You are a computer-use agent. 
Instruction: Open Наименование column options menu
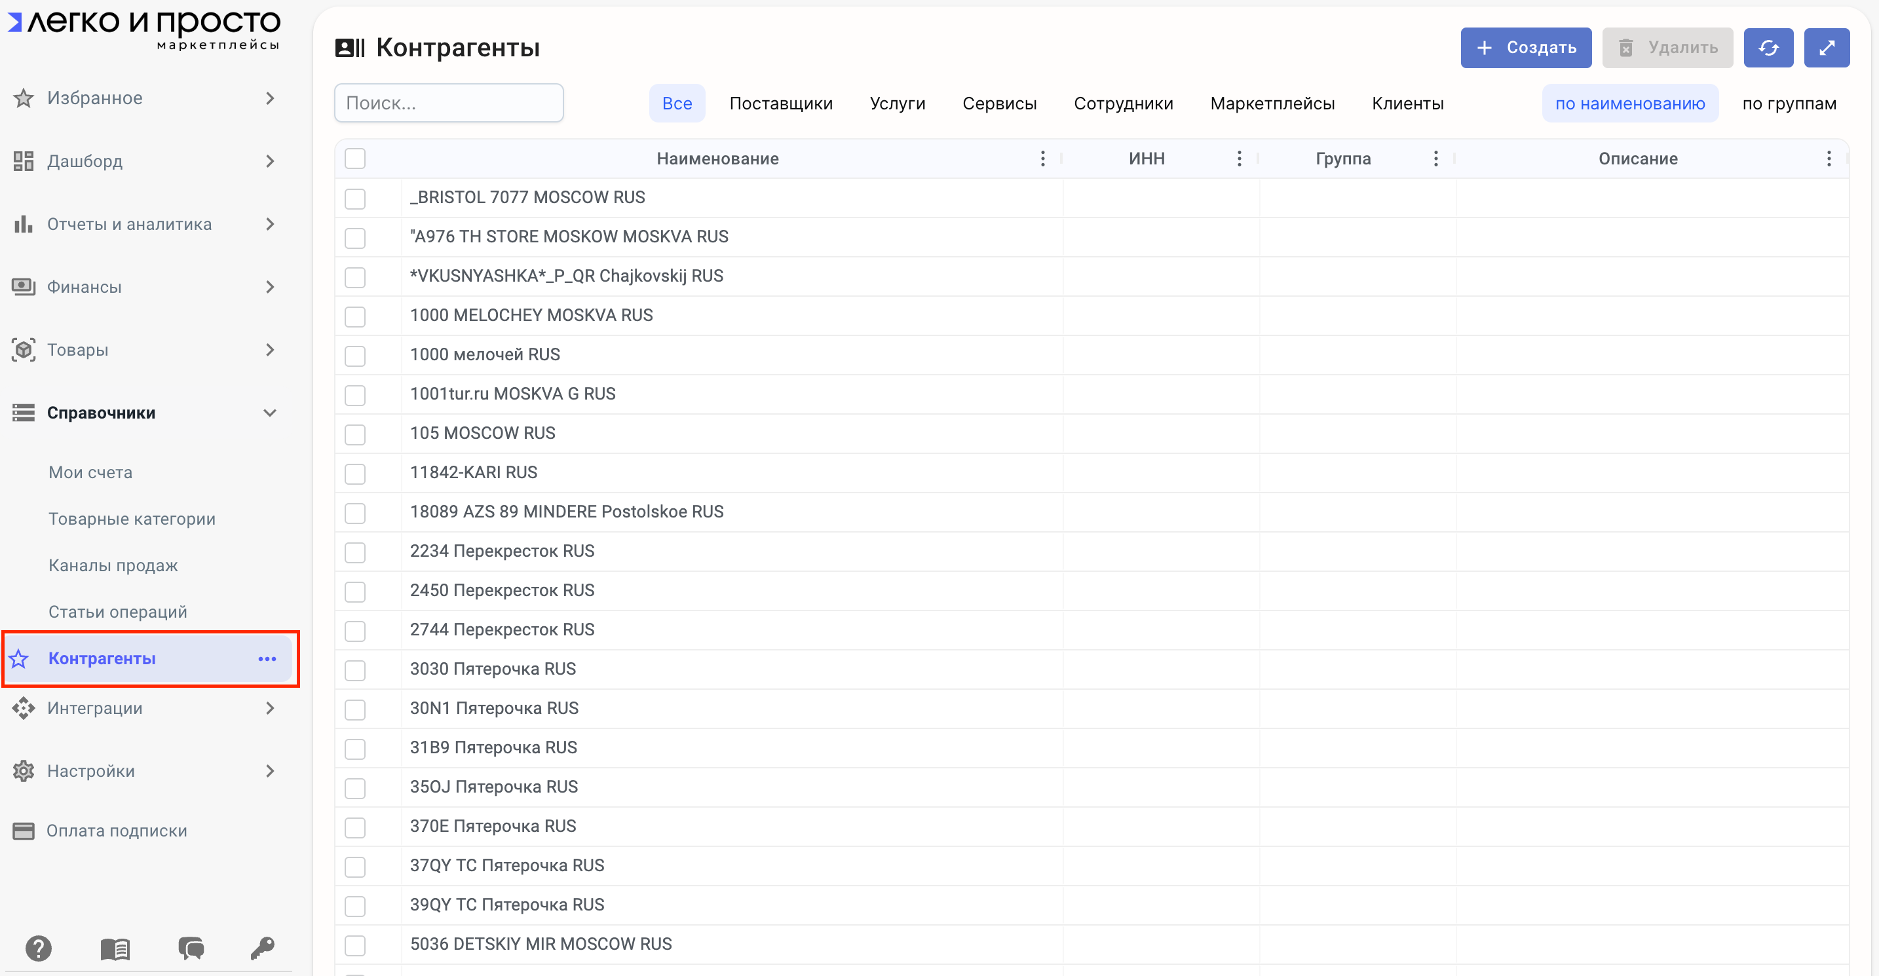(x=1042, y=159)
